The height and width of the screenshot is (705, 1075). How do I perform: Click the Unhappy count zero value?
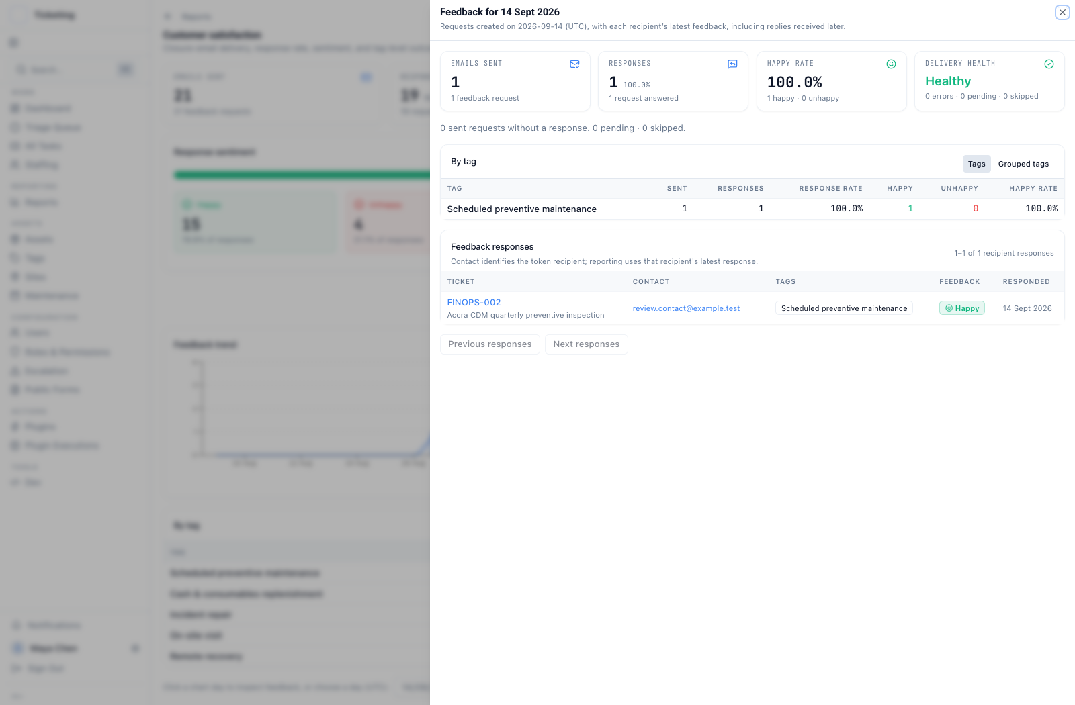976,209
